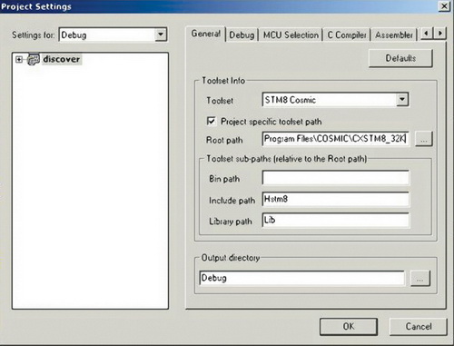
Task: Click the discover project icon in the tree
Action: (34, 60)
